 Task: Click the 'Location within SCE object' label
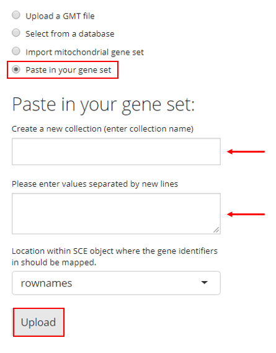click(x=115, y=256)
